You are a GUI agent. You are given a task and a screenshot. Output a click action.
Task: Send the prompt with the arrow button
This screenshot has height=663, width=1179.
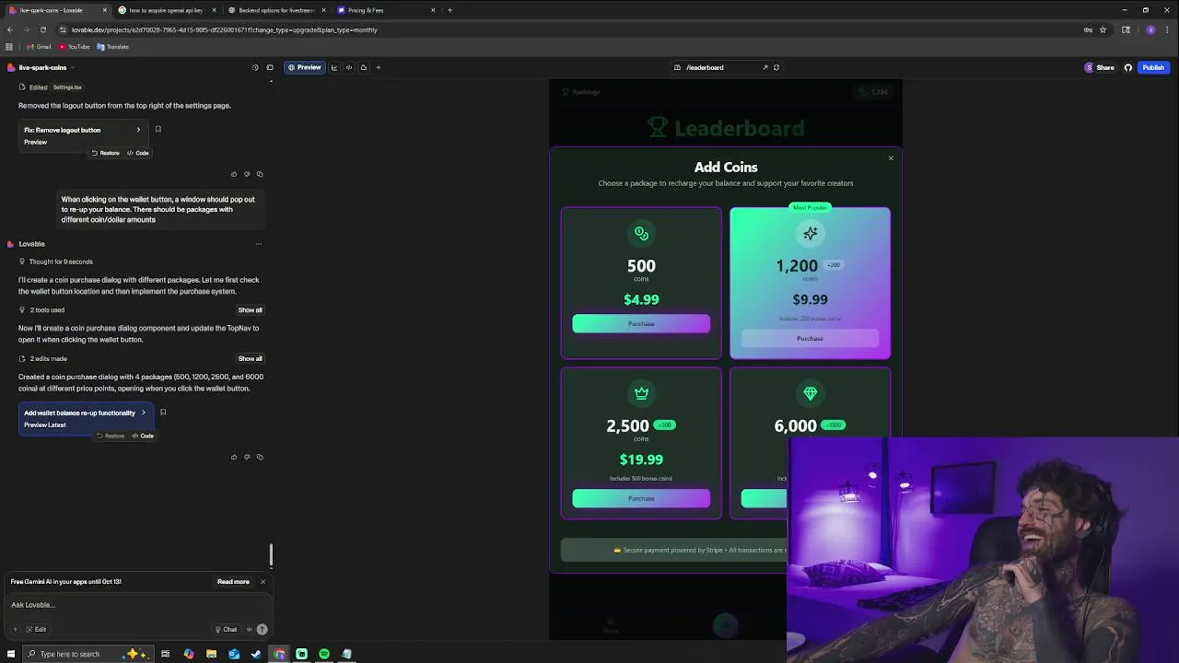(x=262, y=629)
